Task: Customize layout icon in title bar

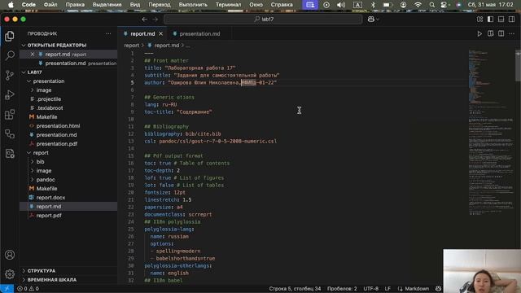Action: 479,20
